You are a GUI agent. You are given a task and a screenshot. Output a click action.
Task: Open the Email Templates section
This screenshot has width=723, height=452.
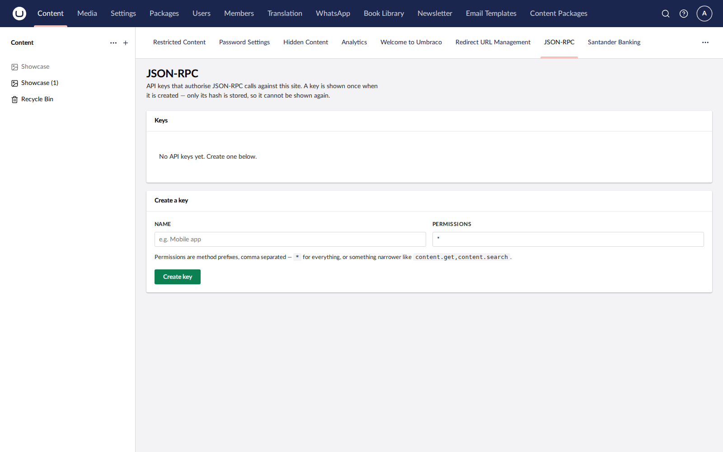491,14
